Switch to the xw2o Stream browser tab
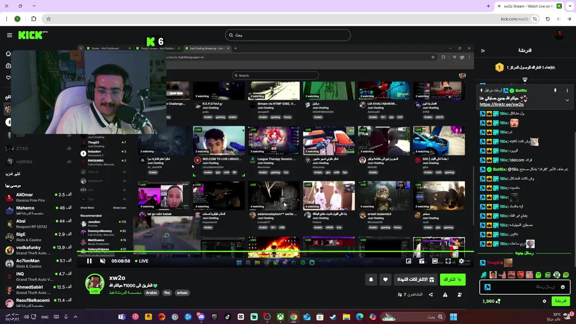The width and height of the screenshot is (576, 324). point(529,6)
